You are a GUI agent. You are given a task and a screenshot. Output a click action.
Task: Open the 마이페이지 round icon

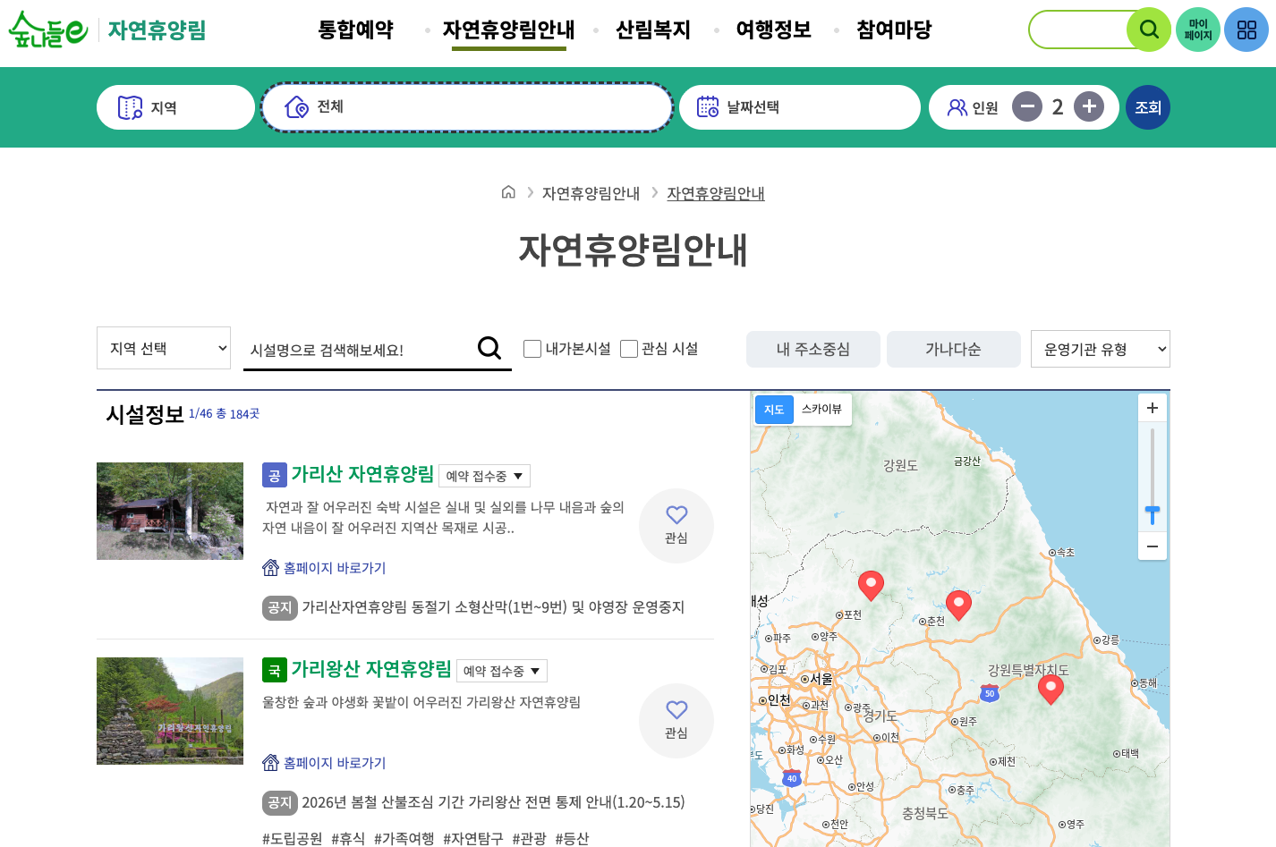coord(1197,30)
